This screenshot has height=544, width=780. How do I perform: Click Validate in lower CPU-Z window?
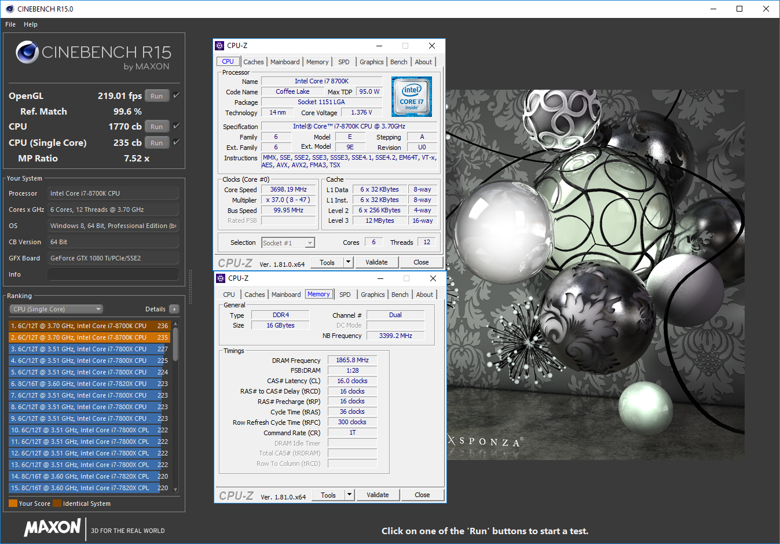pyautogui.click(x=378, y=495)
